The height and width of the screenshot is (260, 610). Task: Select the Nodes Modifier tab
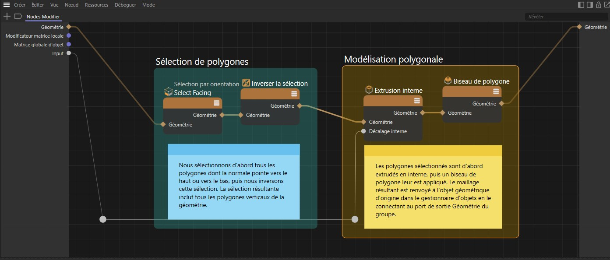coord(43,17)
